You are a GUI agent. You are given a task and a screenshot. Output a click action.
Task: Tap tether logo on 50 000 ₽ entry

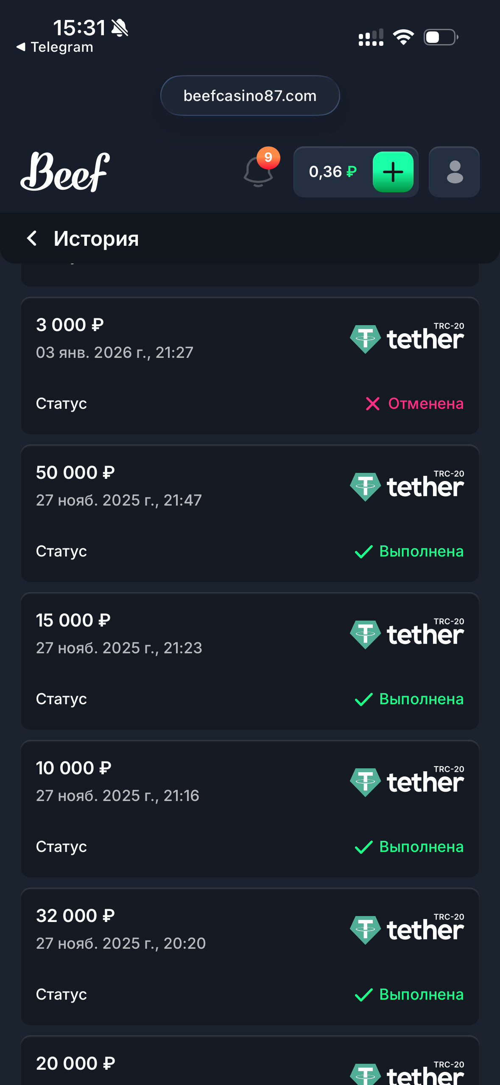click(407, 486)
